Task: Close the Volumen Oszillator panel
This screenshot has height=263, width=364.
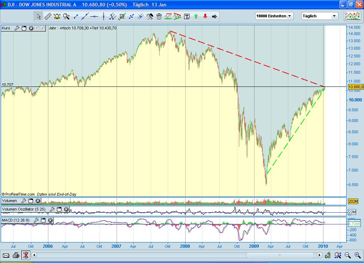Action: pyautogui.click(x=66, y=209)
